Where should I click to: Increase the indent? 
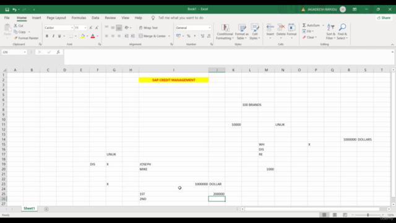click(x=133, y=36)
